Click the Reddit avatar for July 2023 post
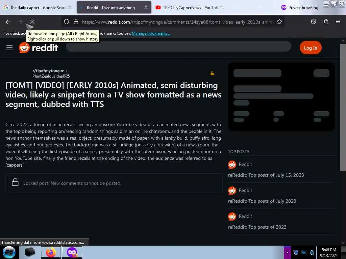This screenshot has height=259, width=346. [x=232, y=191]
